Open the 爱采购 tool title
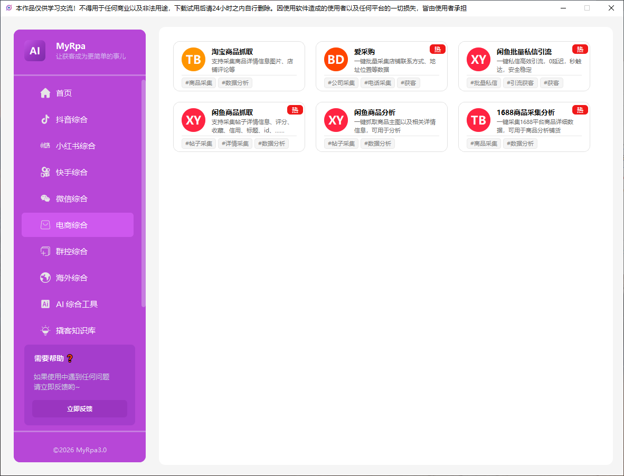 (364, 52)
